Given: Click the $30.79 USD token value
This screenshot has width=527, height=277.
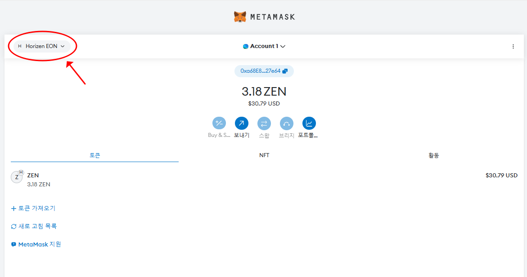Looking at the screenshot, I should (x=501, y=176).
